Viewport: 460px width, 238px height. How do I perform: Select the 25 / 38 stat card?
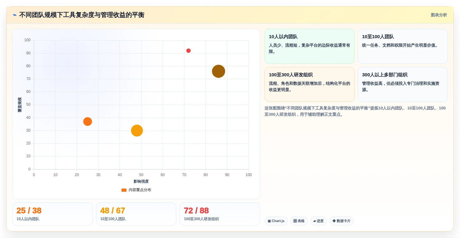53,214
